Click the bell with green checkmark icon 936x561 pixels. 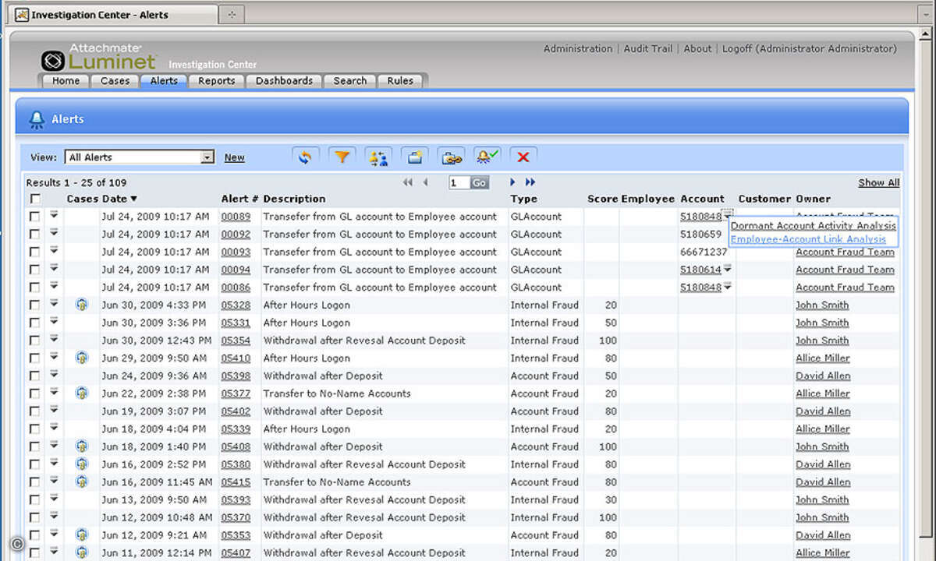coord(487,157)
